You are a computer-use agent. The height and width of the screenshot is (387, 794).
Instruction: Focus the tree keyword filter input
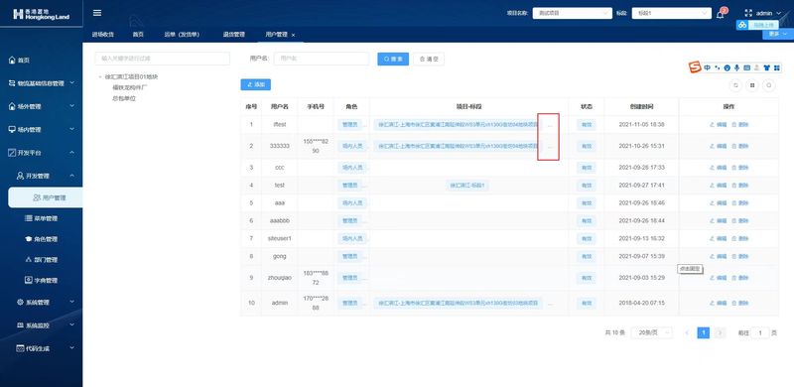(x=162, y=59)
